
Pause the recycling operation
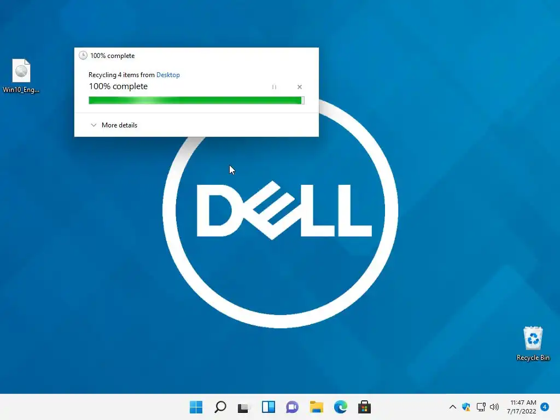[x=274, y=87]
